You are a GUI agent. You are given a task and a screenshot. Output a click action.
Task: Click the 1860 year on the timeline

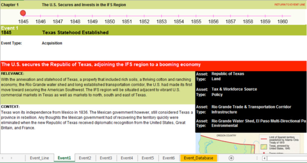pyautogui.click(x=282, y=22)
